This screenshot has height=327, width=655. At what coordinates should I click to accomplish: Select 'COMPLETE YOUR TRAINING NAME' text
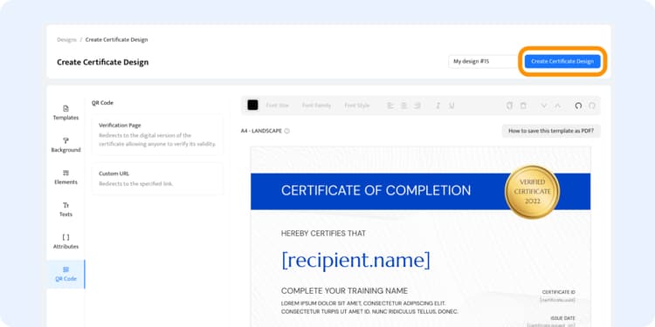pyautogui.click(x=344, y=290)
